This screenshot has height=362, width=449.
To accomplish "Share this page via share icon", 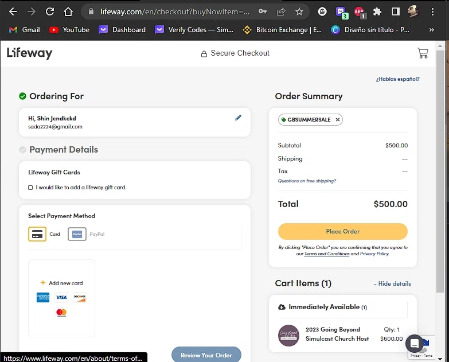I will (281, 11).
